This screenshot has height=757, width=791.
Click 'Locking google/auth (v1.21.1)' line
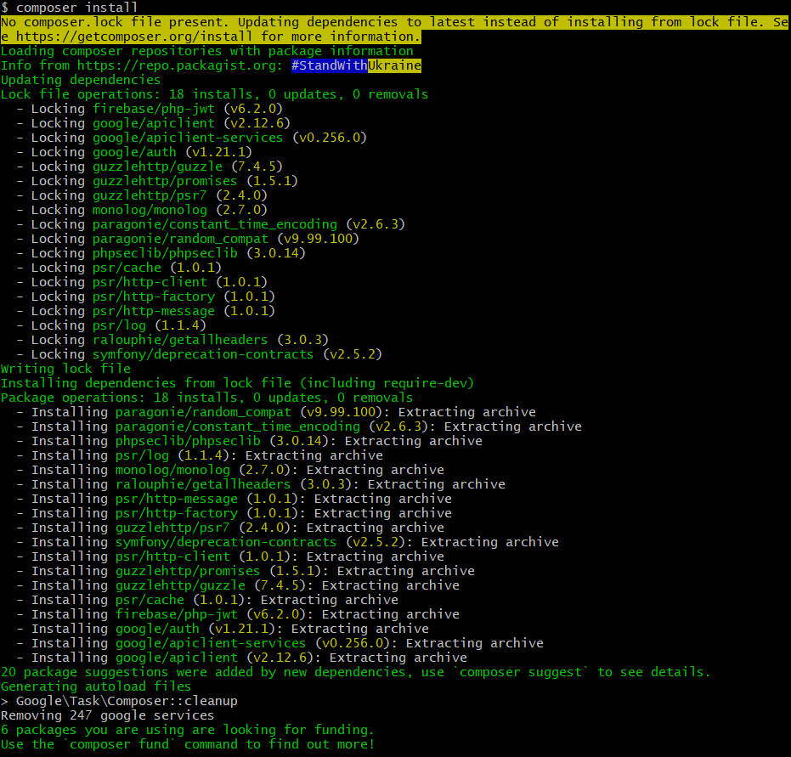pos(134,152)
